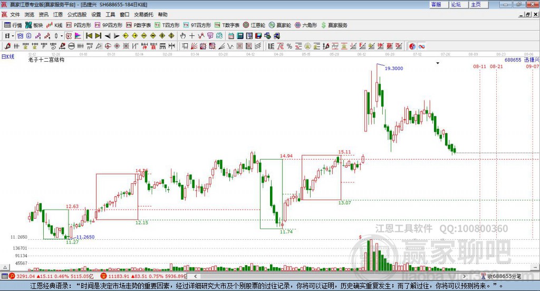The width and height of the screenshot is (540, 291).
Task: Open the P四方形 price square tool
Action: tap(79, 25)
